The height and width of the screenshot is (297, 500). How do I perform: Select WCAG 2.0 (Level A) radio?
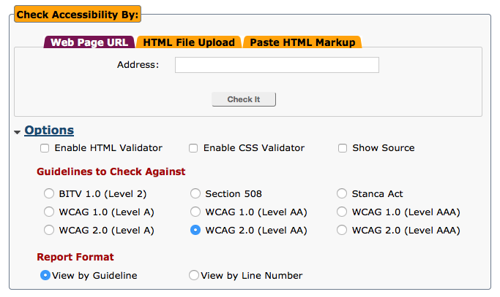click(49, 231)
